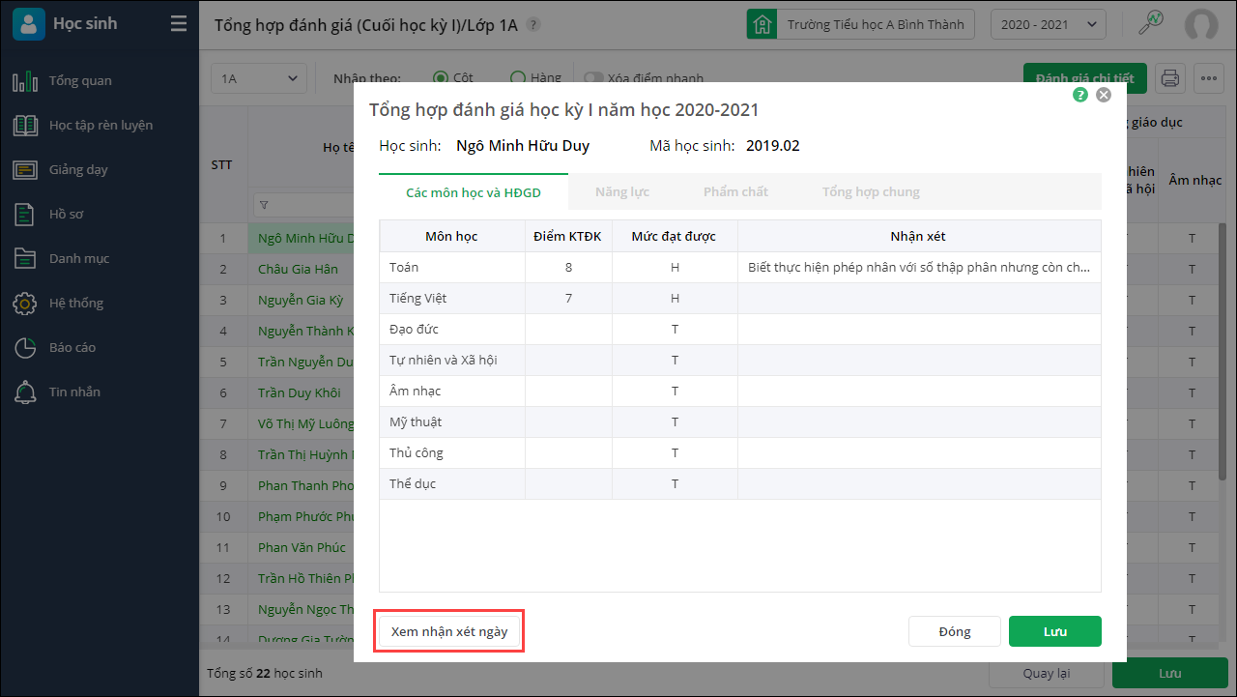Click the Tin nhắn bell icon
Viewport: 1237px width, 697px height.
coord(25,392)
